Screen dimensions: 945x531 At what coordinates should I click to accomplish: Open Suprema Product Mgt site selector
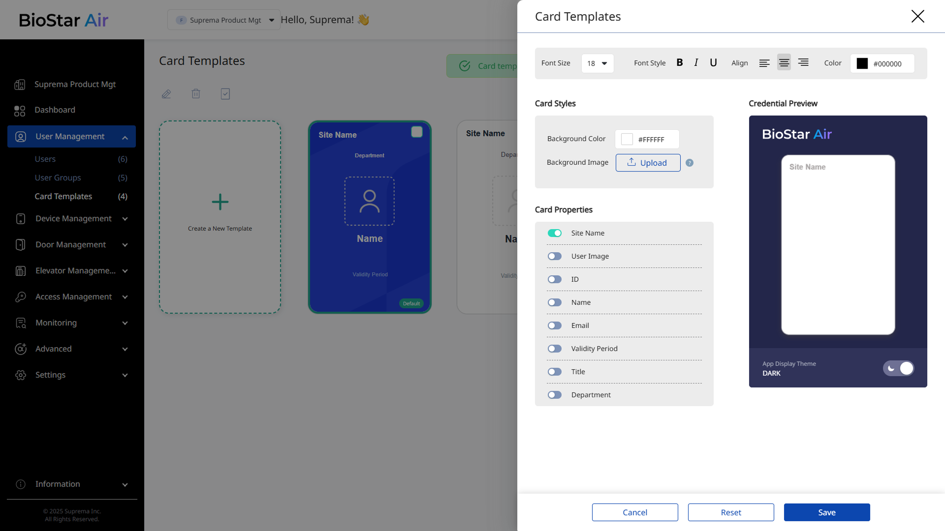224,20
